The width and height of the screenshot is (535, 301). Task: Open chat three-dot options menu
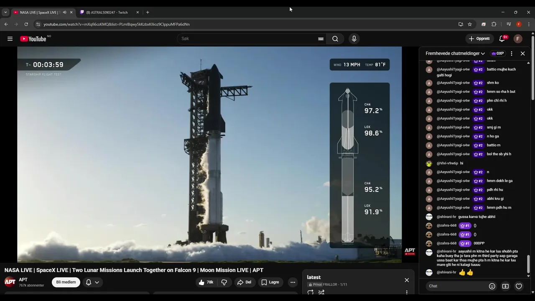pyautogui.click(x=512, y=54)
